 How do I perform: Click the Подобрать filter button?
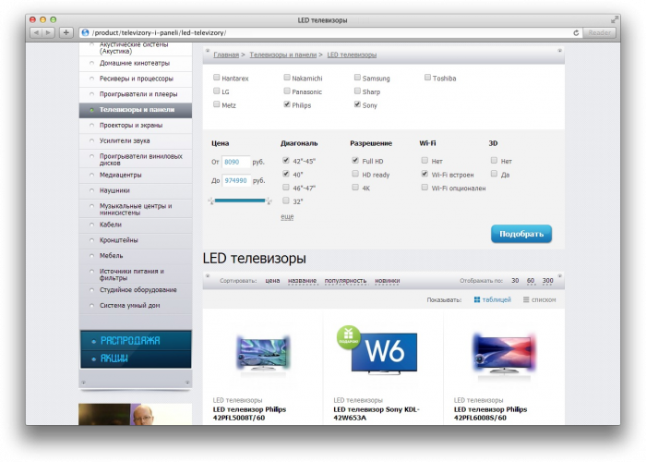521,234
